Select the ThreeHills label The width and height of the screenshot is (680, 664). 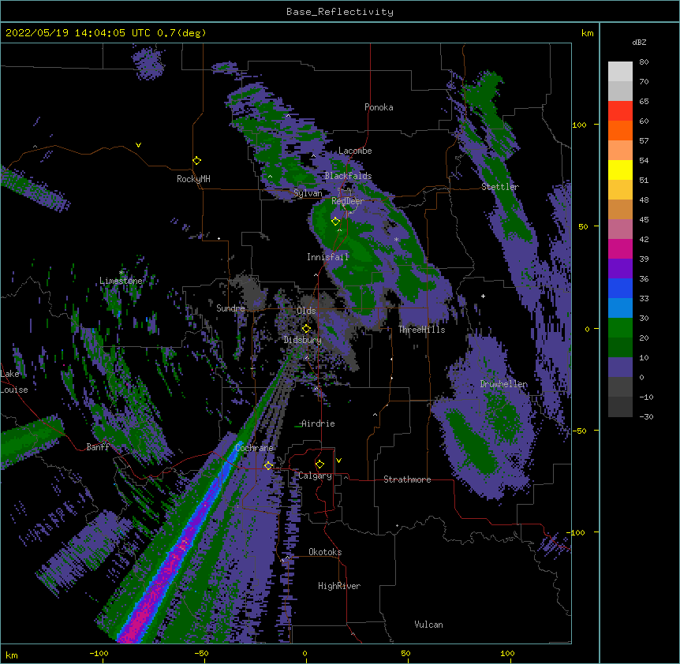[422, 330]
